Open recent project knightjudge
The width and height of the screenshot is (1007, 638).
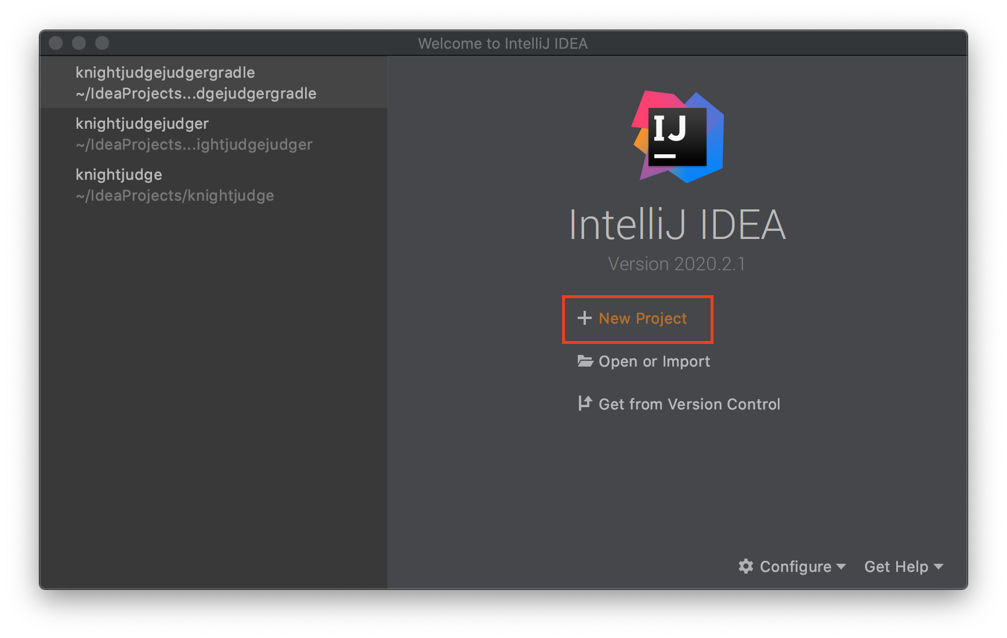pyautogui.click(x=213, y=184)
